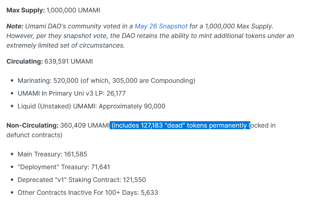The width and height of the screenshot is (312, 200).
Task: Open the May 26 Snapshot link
Action: tap(161, 26)
